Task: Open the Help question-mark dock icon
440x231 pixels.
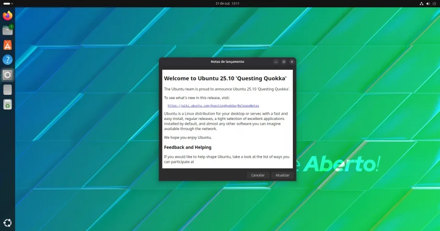Action: pos(7,60)
